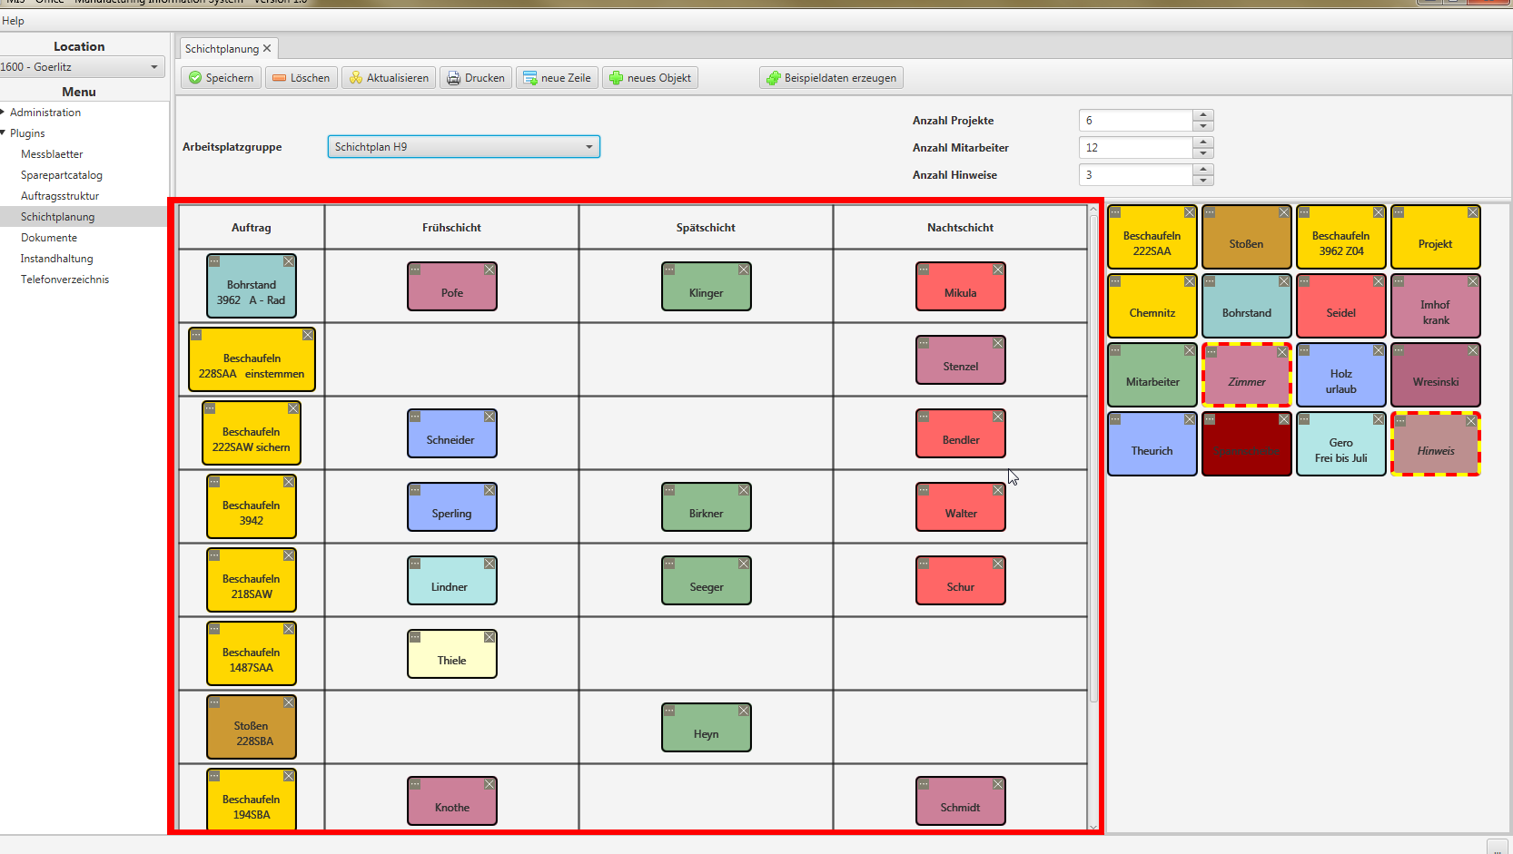The width and height of the screenshot is (1513, 854).
Task: Expand the Administration tree node
Action: click(4, 113)
